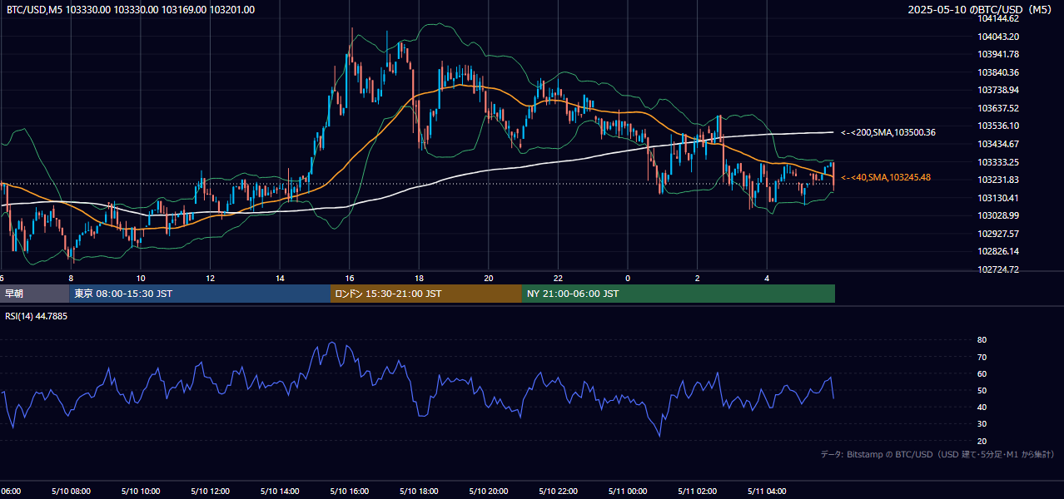Click RSI axis level 30

coord(982,424)
